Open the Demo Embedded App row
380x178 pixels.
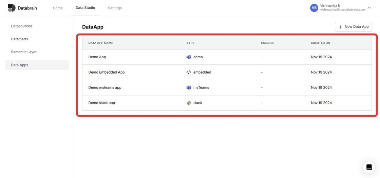click(x=227, y=72)
